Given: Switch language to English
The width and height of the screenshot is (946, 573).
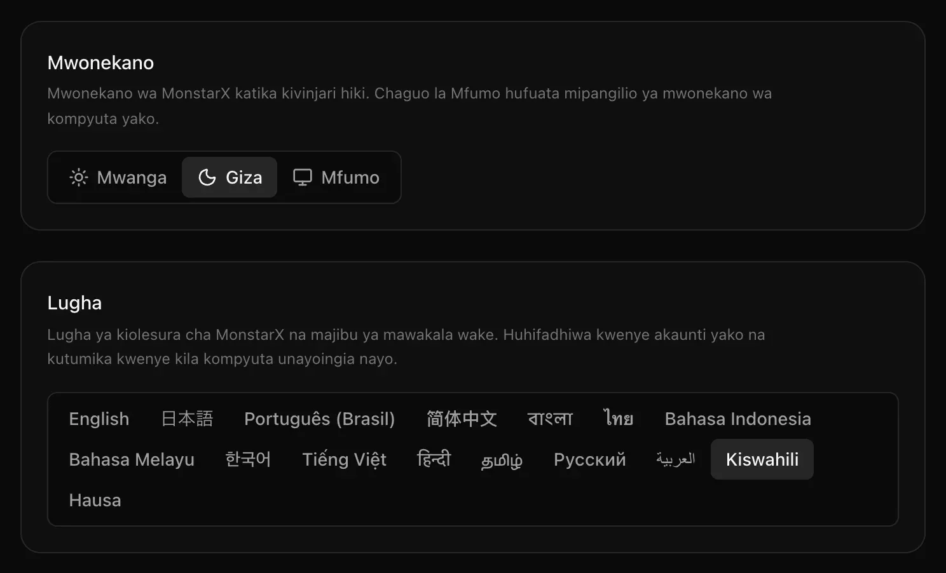Looking at the screenshot, I should pyautogui.click(x=99, y=419).
